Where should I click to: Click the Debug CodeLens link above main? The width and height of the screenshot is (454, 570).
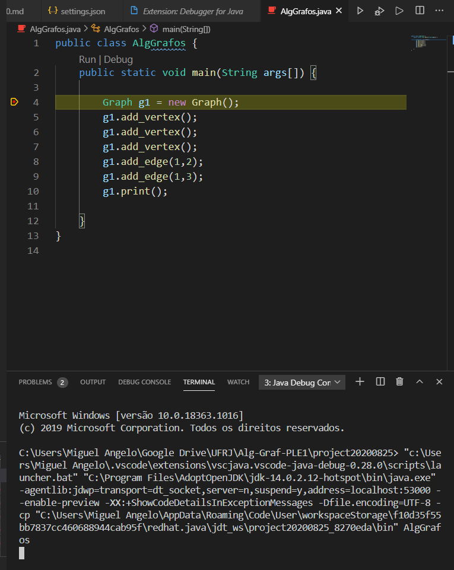coord(118,60)
